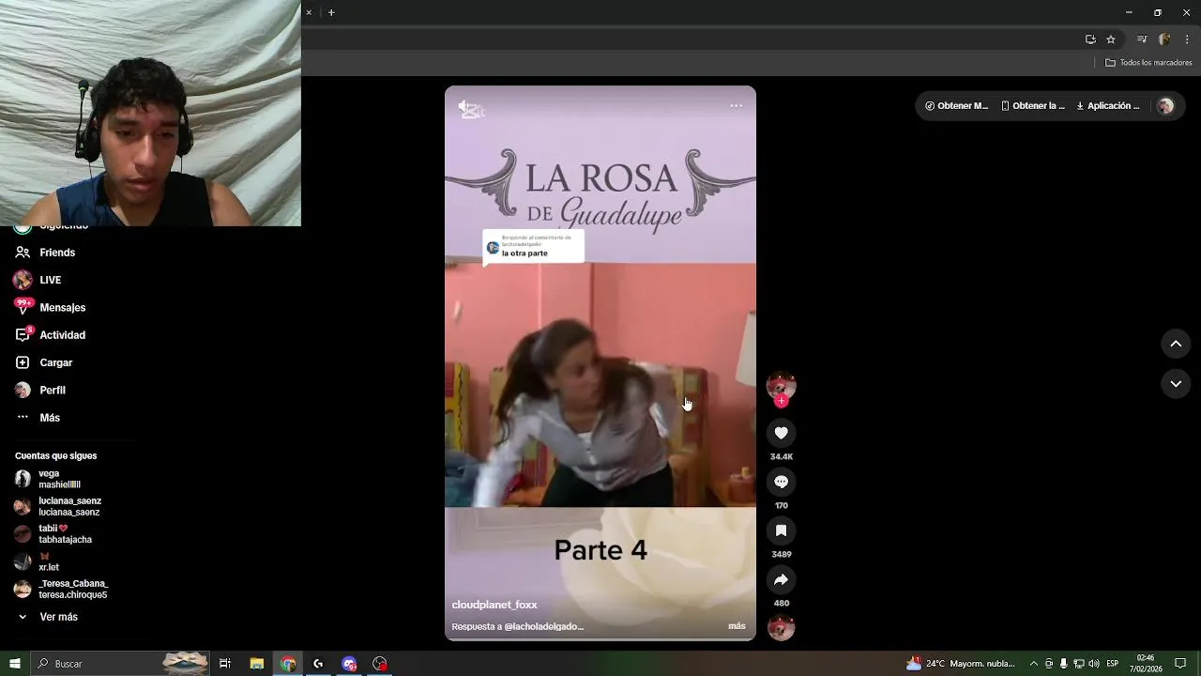Go to the previous video with the up chevron
This screenshot has width=1201, height=676.
click(1176, 344)
